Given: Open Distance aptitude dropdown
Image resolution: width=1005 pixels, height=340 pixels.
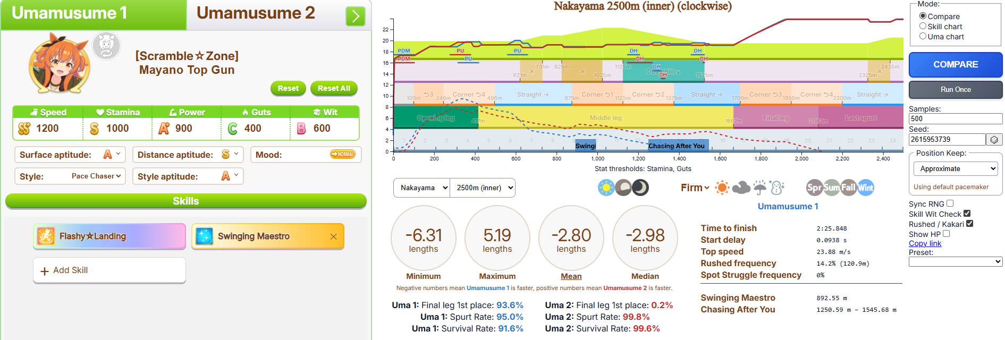Looking at the screenshot, I should tap(188, 155).
